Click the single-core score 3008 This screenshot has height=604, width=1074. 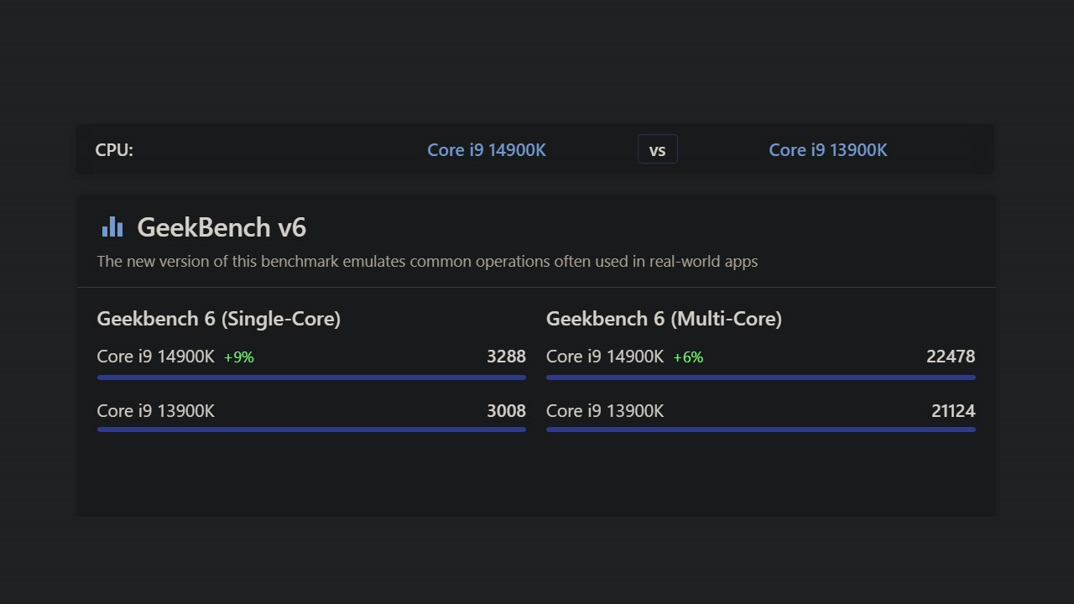coord(506,411)
